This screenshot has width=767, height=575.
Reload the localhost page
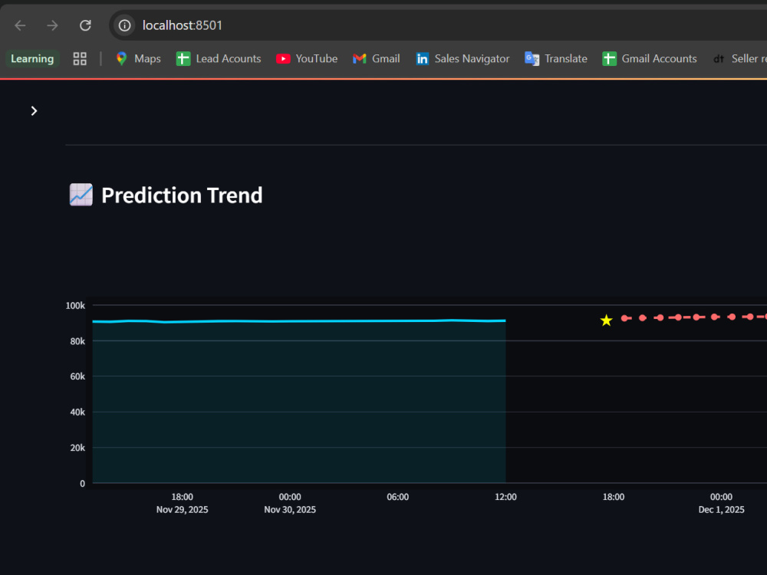(x=85, y=25)
